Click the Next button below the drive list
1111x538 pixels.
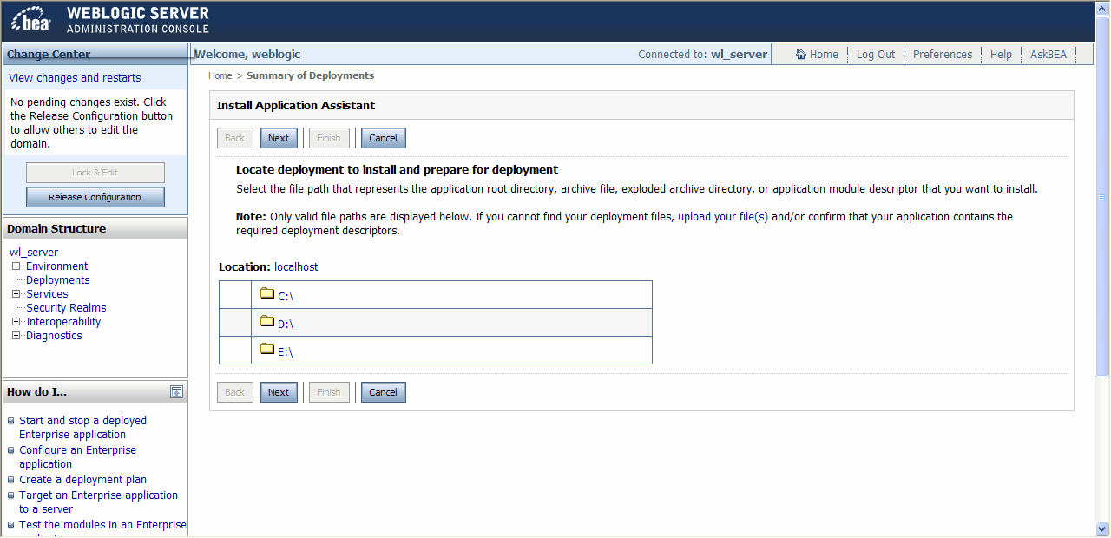279,392
